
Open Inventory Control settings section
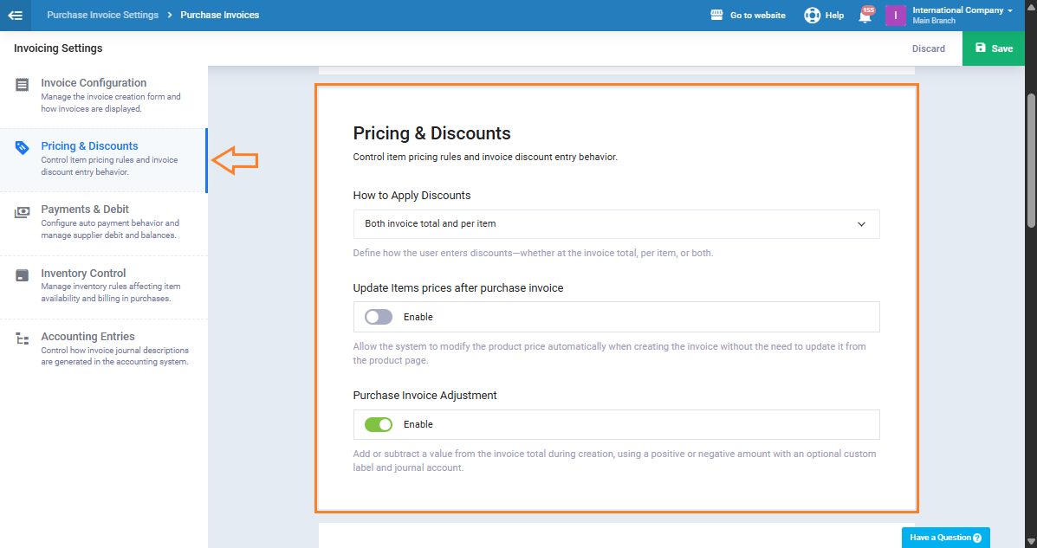click(x=83, y=274)
